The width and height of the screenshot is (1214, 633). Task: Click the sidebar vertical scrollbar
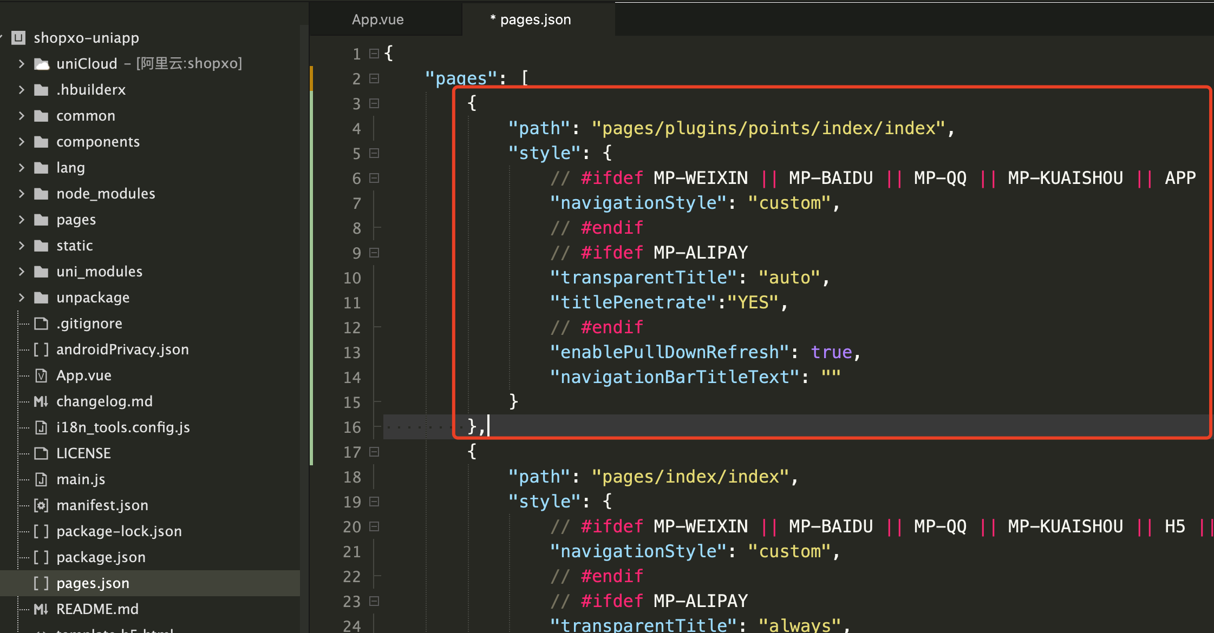coord(303,325)
